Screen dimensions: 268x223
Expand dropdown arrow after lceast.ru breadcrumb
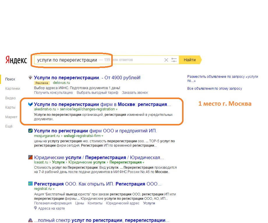(143, 163)
